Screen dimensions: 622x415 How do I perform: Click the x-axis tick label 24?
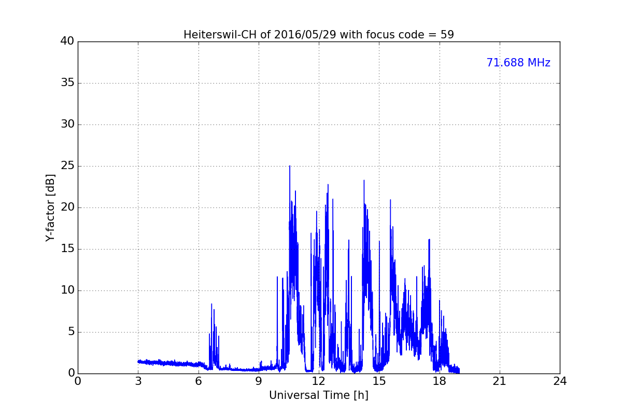(560, 381)
